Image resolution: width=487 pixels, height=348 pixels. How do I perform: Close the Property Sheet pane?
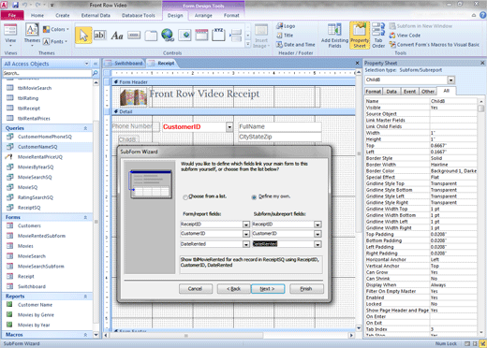click(x=482, y=63)
